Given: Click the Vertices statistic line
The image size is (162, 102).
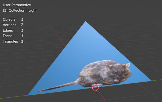Looking at the screenshot, I should pyautogui.click(x=13, y=25).
